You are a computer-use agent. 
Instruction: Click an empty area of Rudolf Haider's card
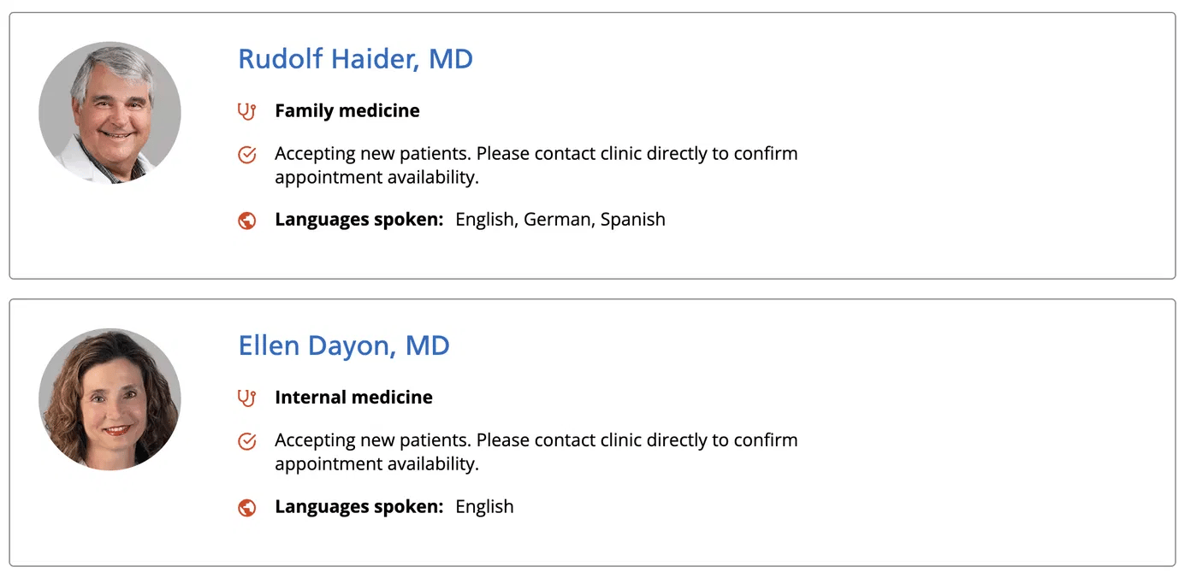point(984,145)
